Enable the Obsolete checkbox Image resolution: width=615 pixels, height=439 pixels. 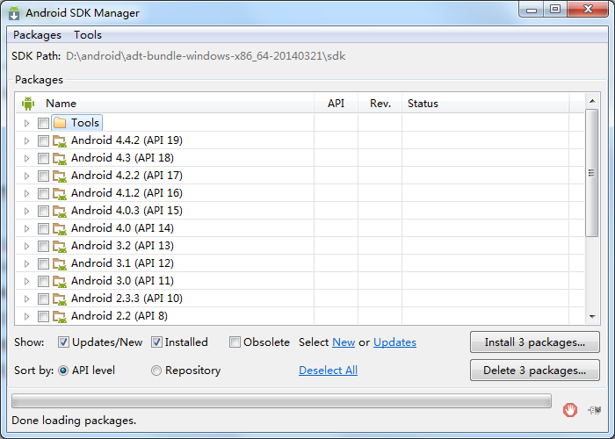click(x=235, y=342)
